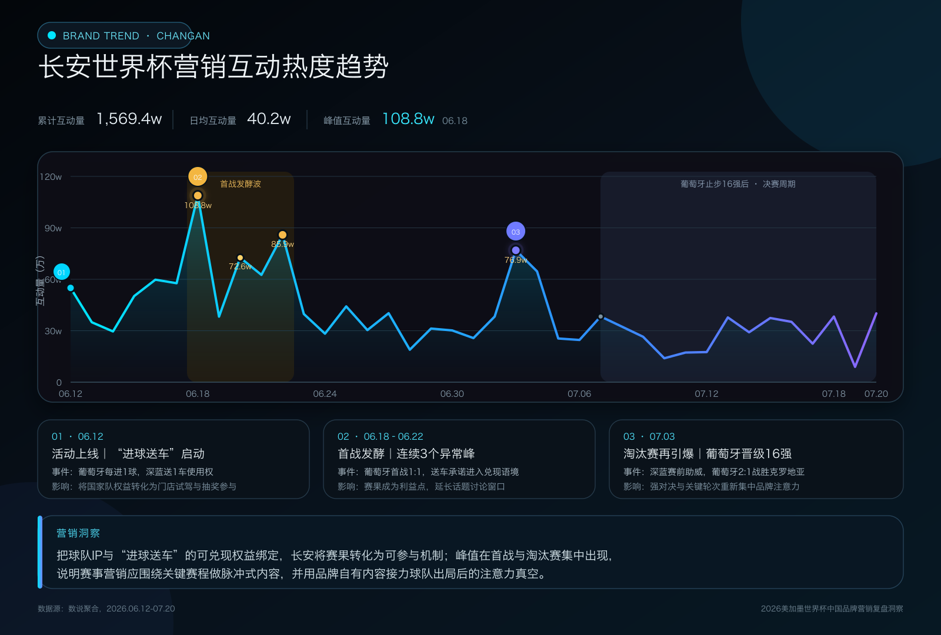Image resolution: width=941 pixels, height=635 pixels.
Task: Click the 30w y-axis label
Action: 53,331
